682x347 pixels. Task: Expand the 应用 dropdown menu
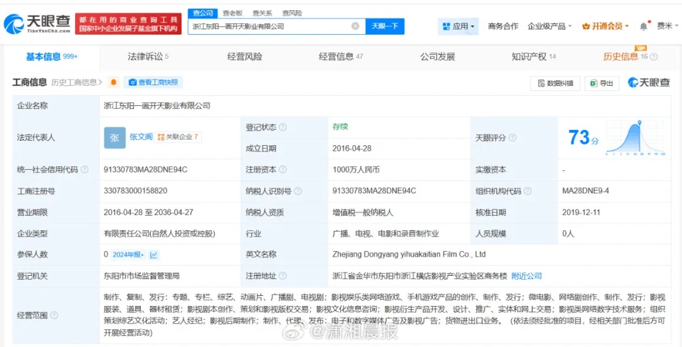458,26
